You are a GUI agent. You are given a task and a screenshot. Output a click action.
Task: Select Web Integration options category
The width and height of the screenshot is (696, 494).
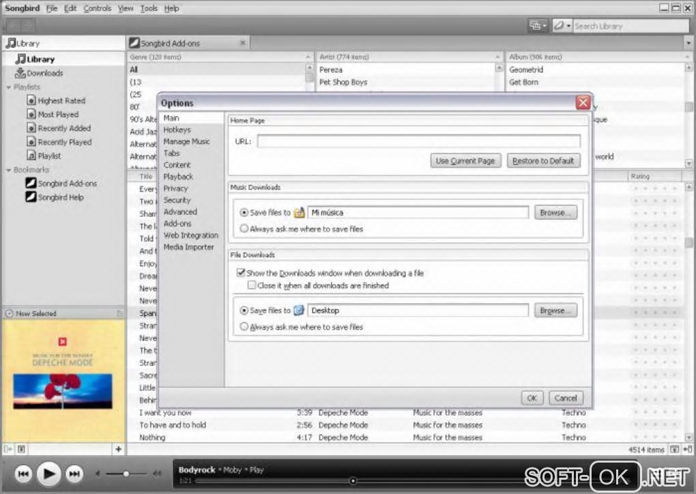pos(191,235)
